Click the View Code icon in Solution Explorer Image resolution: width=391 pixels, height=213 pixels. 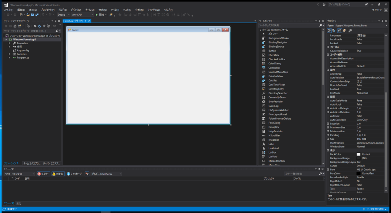point(54,26)
